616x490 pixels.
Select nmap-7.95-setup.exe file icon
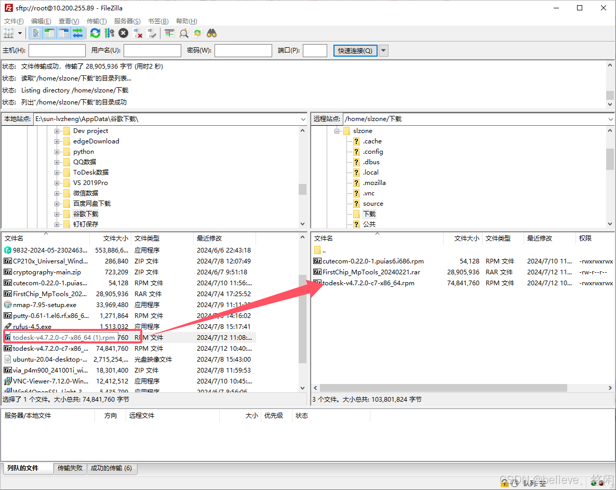tap(7, 305)
